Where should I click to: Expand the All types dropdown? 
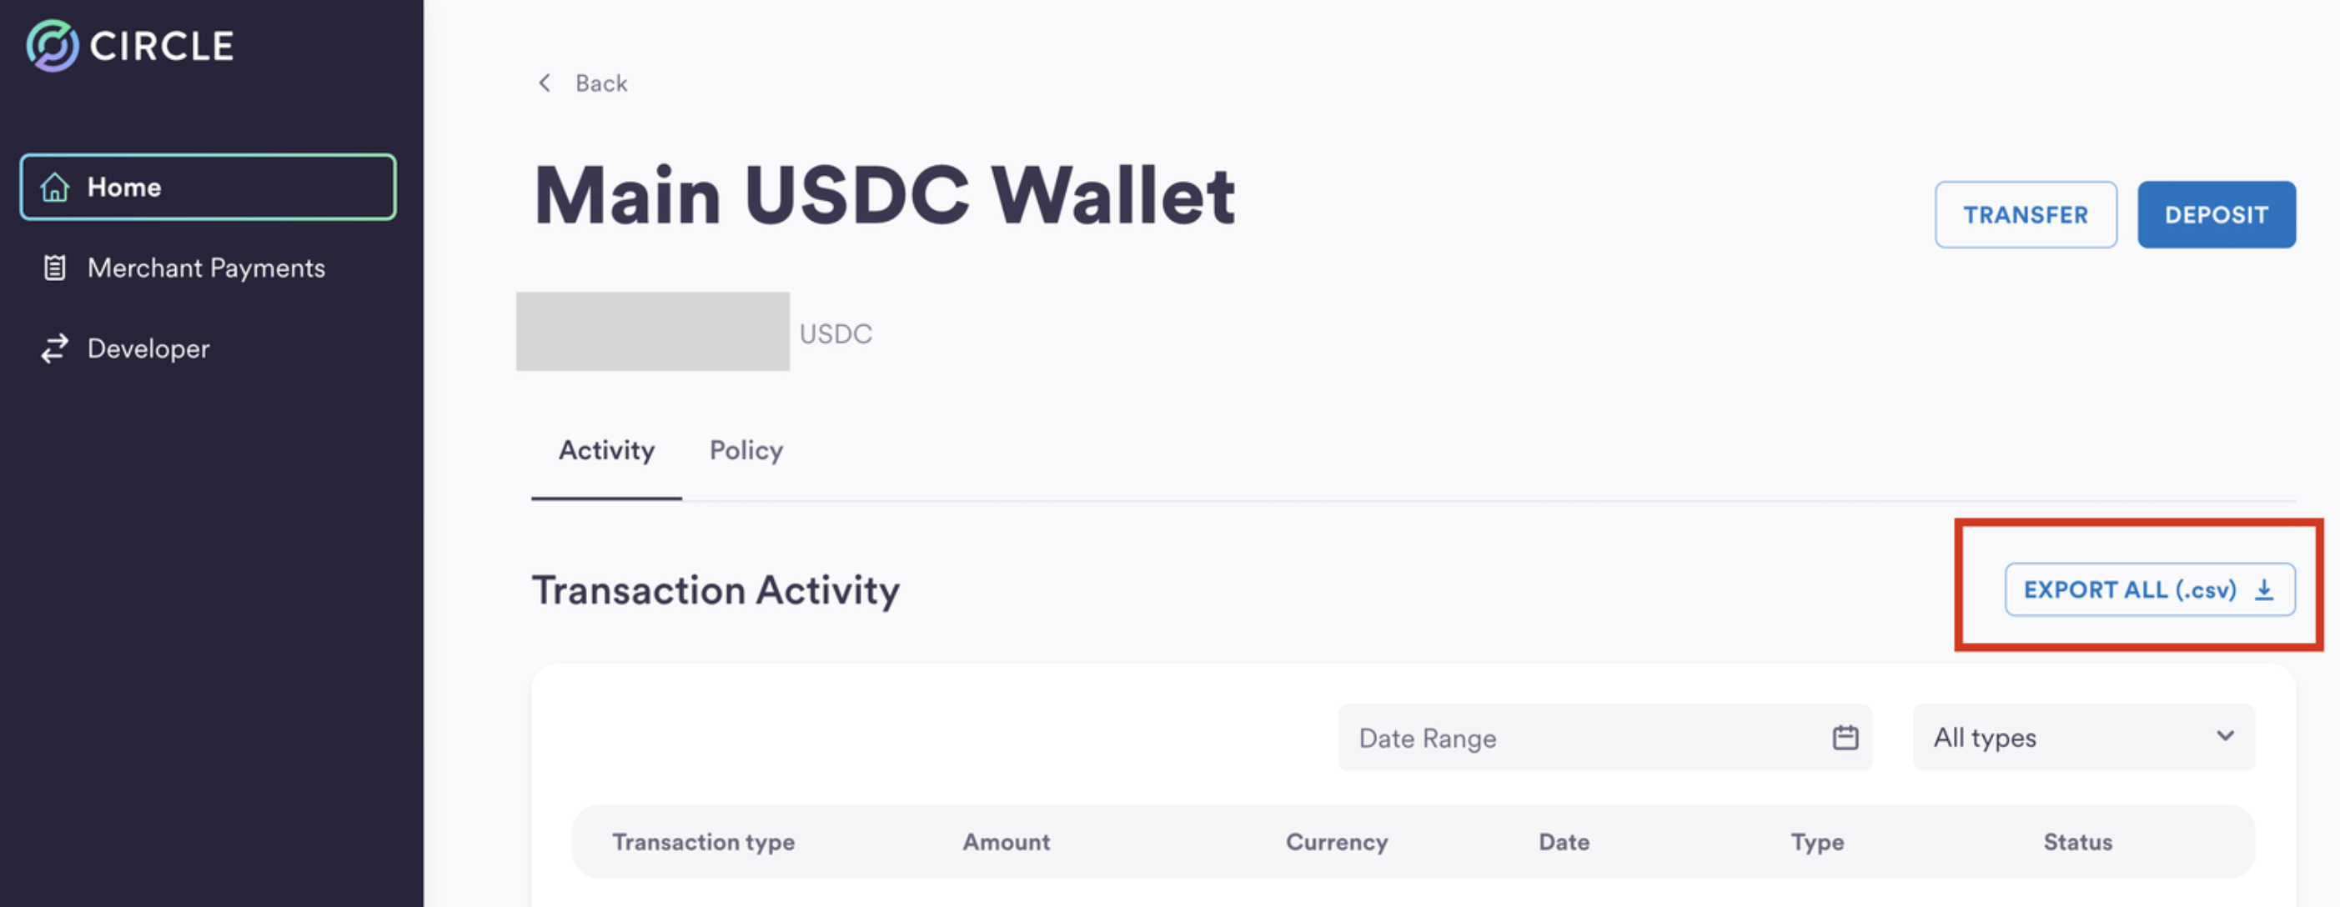(2082, 737)
